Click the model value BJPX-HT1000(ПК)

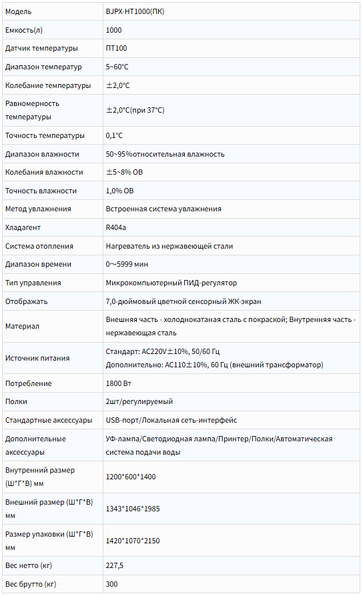(x=135, y=11)
